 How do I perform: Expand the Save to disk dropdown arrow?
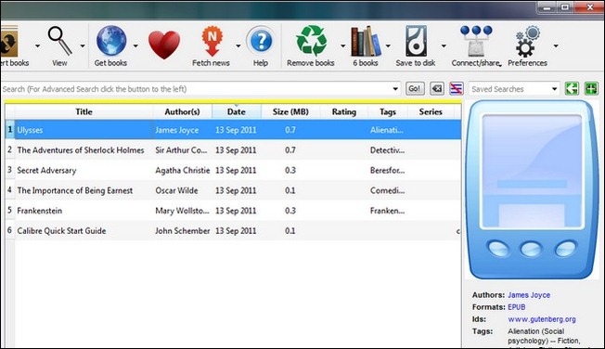click(x=444, y=45)
